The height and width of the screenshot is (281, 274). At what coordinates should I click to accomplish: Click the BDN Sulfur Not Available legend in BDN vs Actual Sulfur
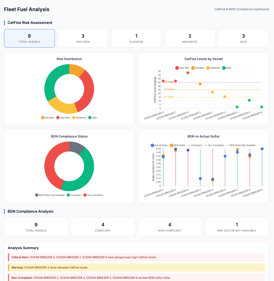click(227, 145)
